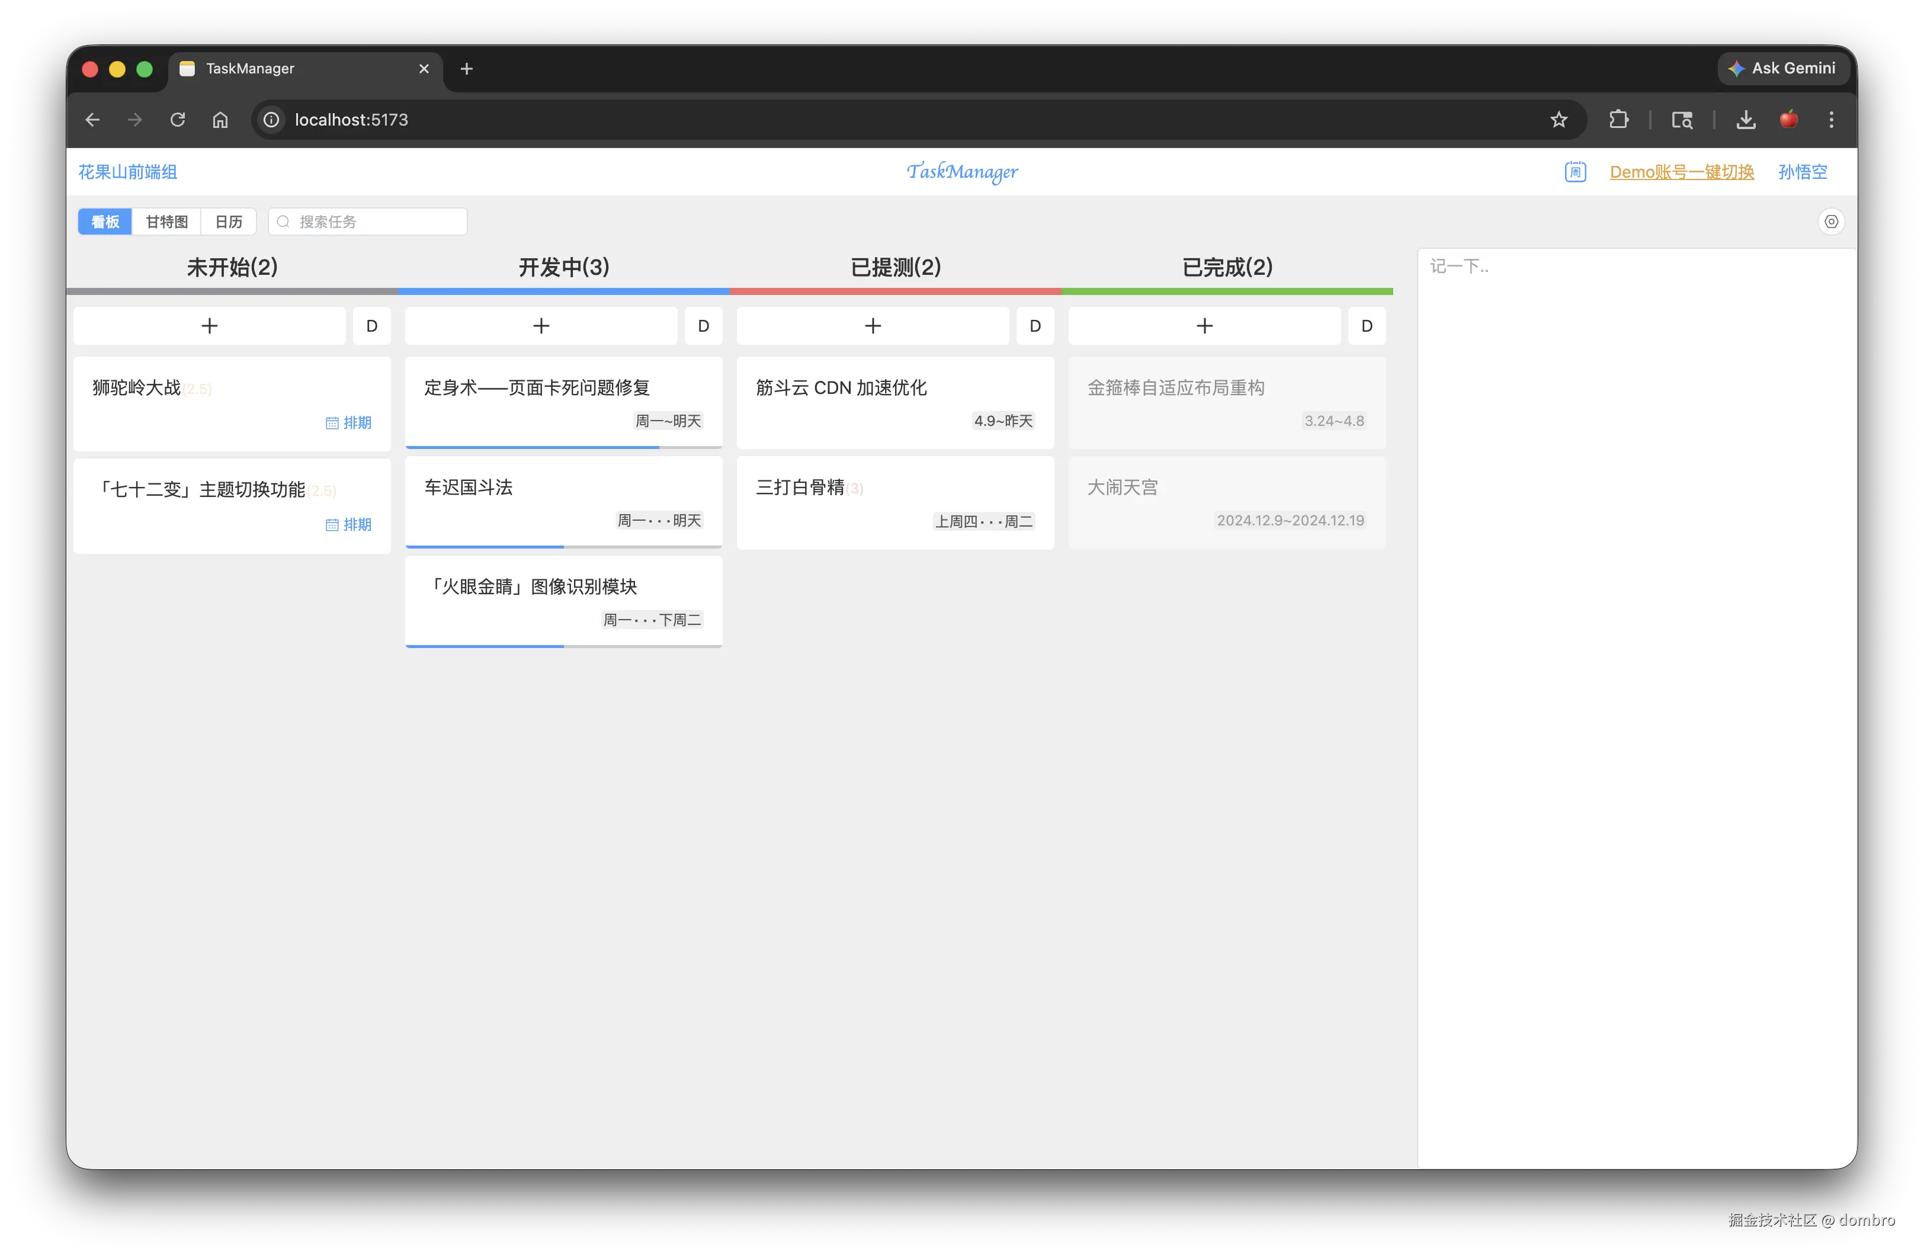This screenshot has height=1257, width=1924.
Task: Toggle the D switch in 已完成 column
Action: point(1366,325)
